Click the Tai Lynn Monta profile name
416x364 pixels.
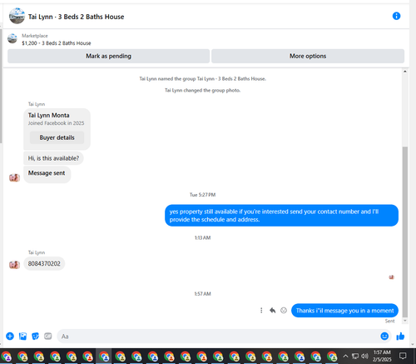click(49, 115)
